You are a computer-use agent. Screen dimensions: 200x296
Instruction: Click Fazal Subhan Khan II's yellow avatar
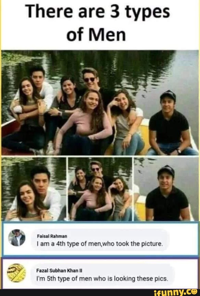pyautogui.click(x=16, y=273)
